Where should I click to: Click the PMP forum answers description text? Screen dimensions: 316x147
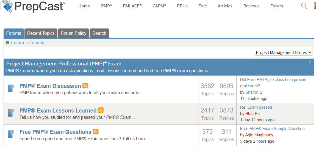coord(80,93)
